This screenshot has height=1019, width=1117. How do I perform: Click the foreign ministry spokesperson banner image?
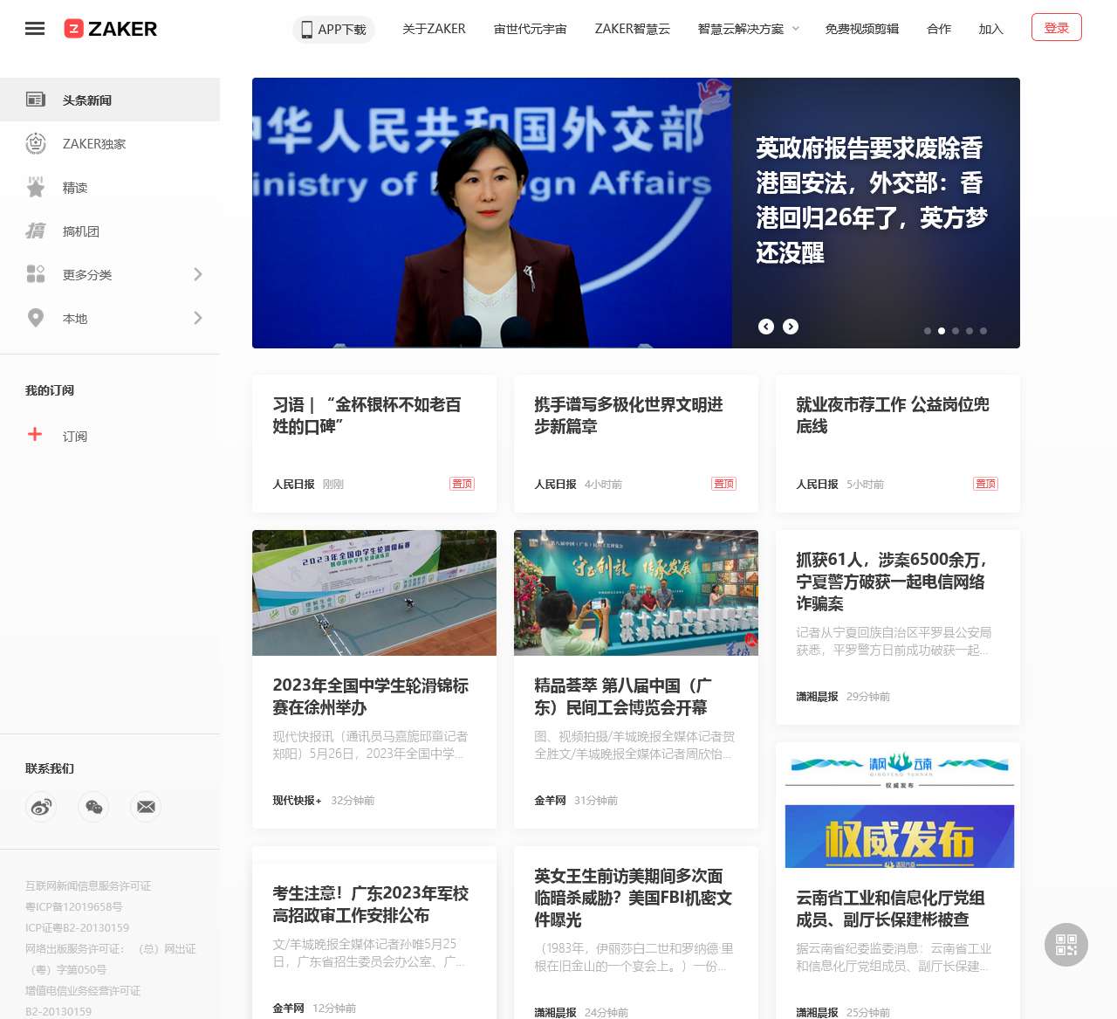coord(492,213)
